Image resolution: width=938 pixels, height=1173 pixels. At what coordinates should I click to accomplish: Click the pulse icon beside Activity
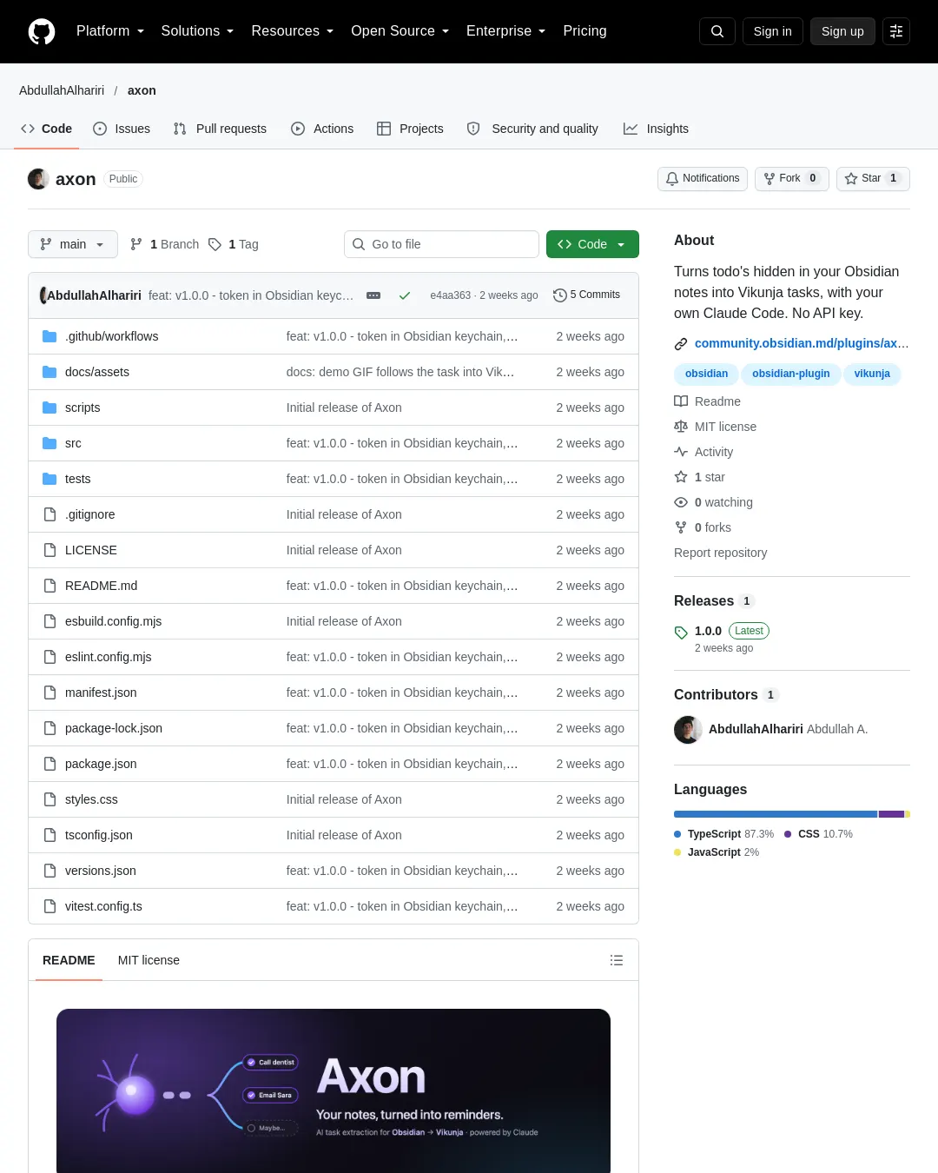click(x=681, y=452)
